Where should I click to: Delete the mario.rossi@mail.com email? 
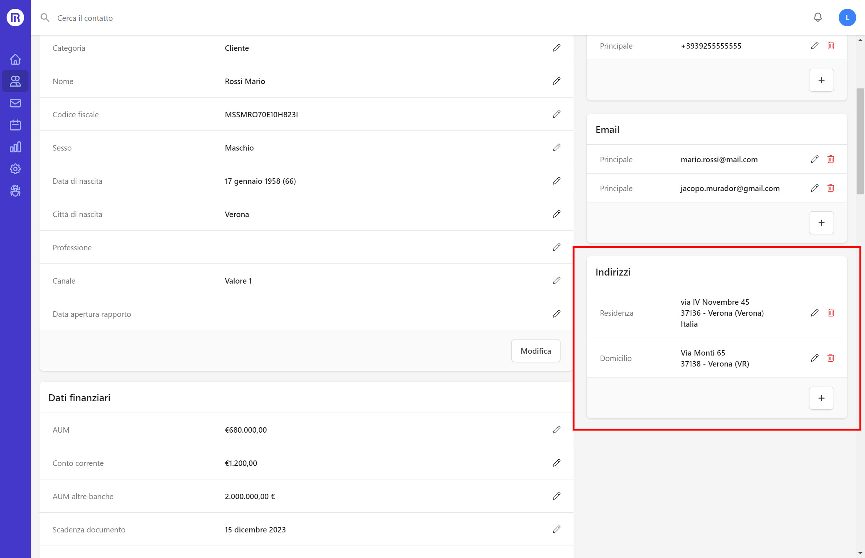[830, 159]
